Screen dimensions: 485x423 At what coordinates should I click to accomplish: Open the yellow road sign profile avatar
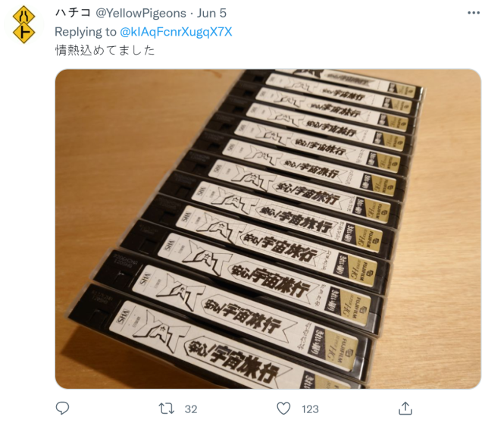[x=23, y=24]
